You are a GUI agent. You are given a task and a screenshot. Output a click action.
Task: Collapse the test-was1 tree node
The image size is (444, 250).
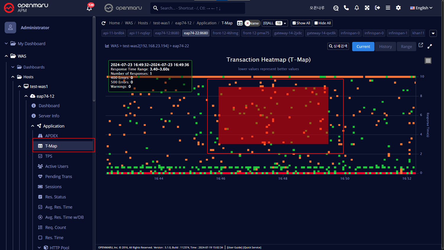click(20, 86)
